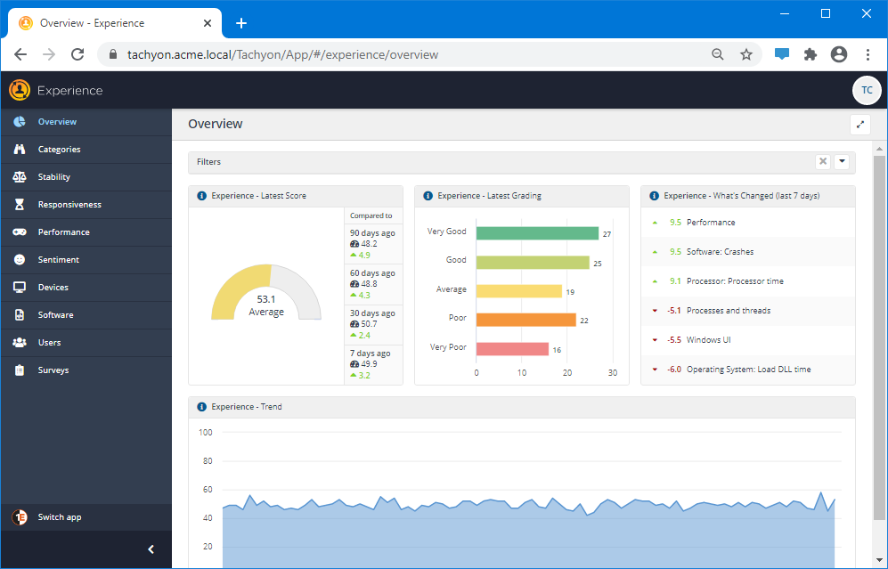888x569 pixels.
Task: Open the Chrome three-dot menu
Action: click(x=868, y=55)
